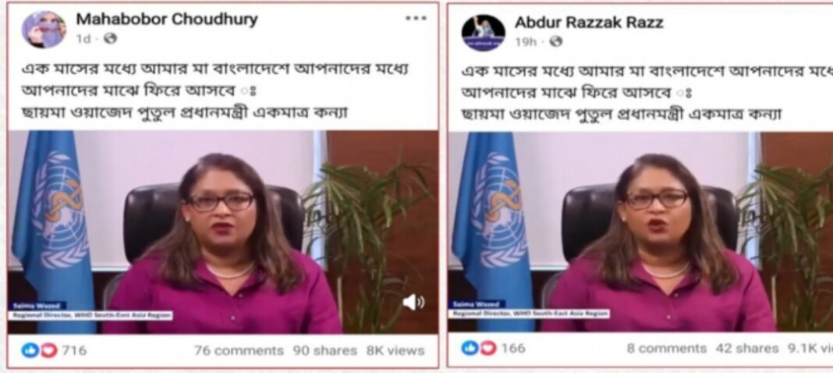View the 42 shares list
The height and width of the screenshot is (373, 833).
747,349
